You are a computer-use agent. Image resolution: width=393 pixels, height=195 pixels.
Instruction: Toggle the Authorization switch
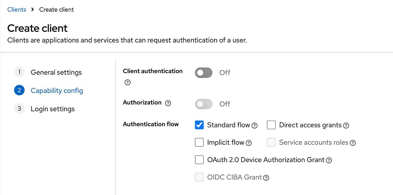coord(203,104)
